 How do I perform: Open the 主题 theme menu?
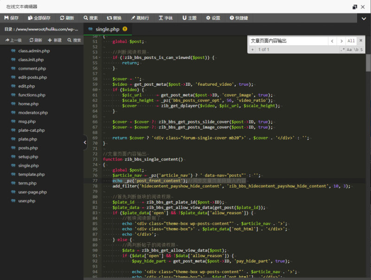click(189, 18)
